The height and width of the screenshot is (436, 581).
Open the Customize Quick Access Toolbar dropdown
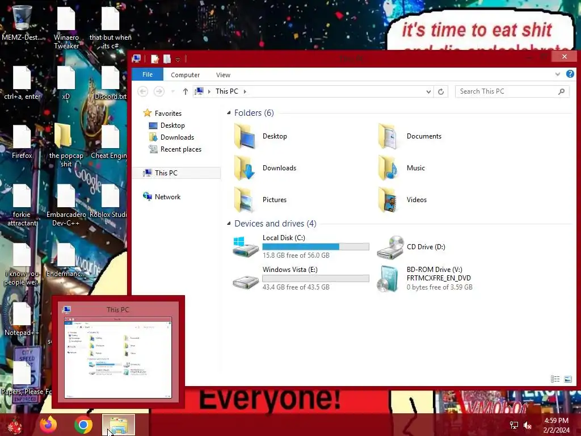(x=178, y=59)
